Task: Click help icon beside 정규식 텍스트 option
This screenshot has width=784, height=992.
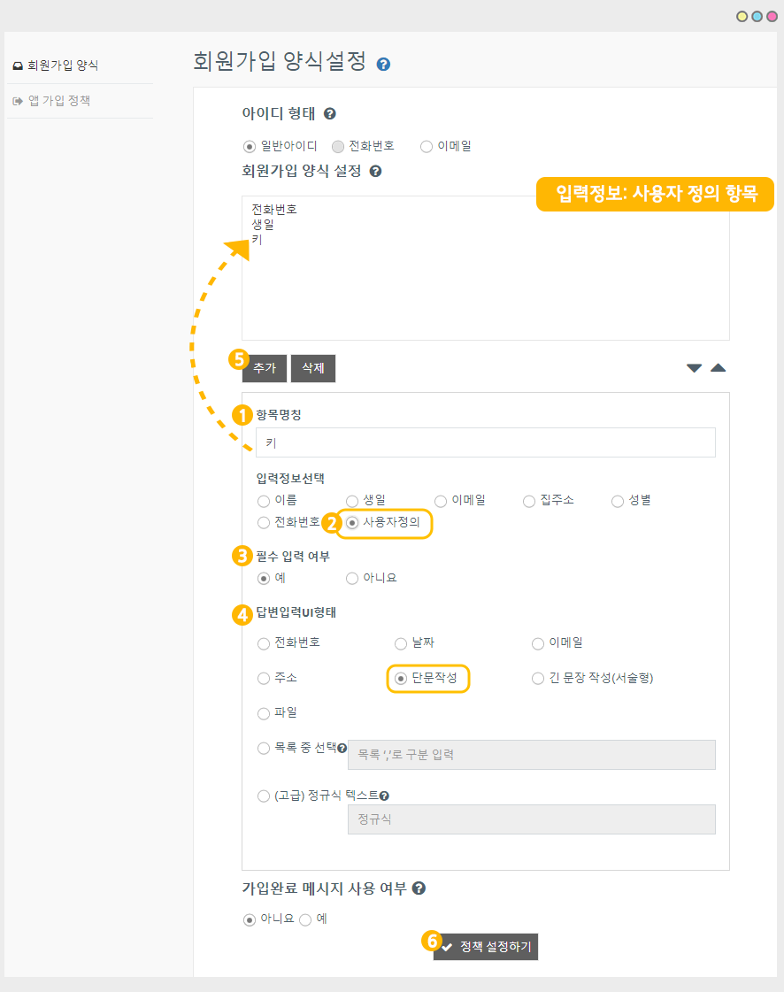Action: click(x=384, y=796)
